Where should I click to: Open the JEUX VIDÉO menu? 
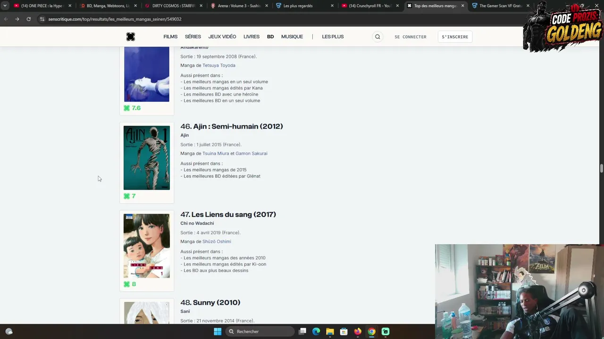[222, 37]
